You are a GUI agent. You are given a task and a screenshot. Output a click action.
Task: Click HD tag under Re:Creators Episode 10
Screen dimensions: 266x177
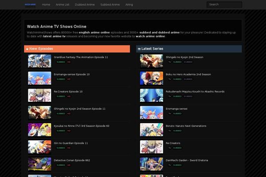pos(69,96)
